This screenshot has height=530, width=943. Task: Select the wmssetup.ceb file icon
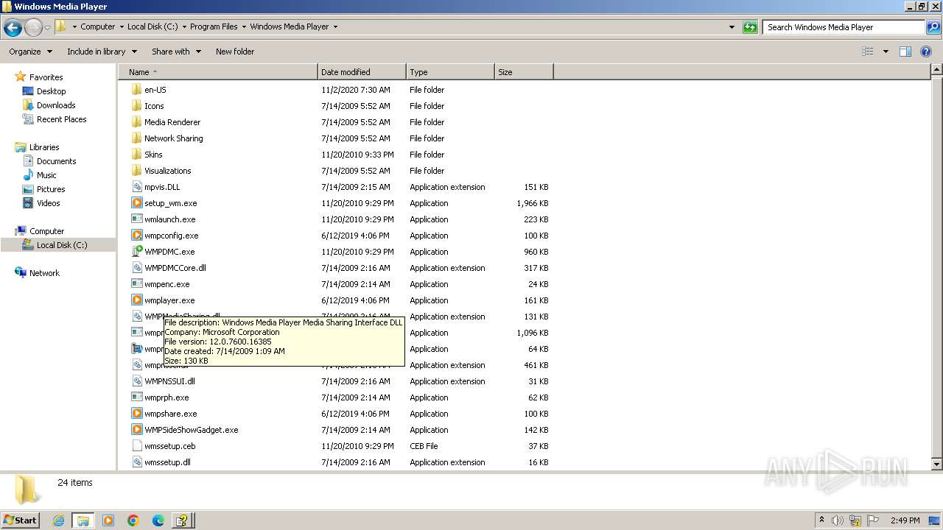[x=137, y=446]
